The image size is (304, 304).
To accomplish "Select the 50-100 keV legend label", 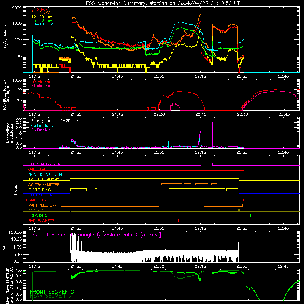I will point(43,24).
